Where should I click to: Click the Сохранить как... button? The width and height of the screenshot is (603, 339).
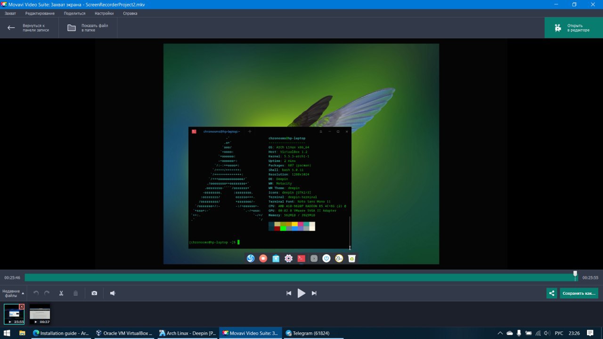579,293
